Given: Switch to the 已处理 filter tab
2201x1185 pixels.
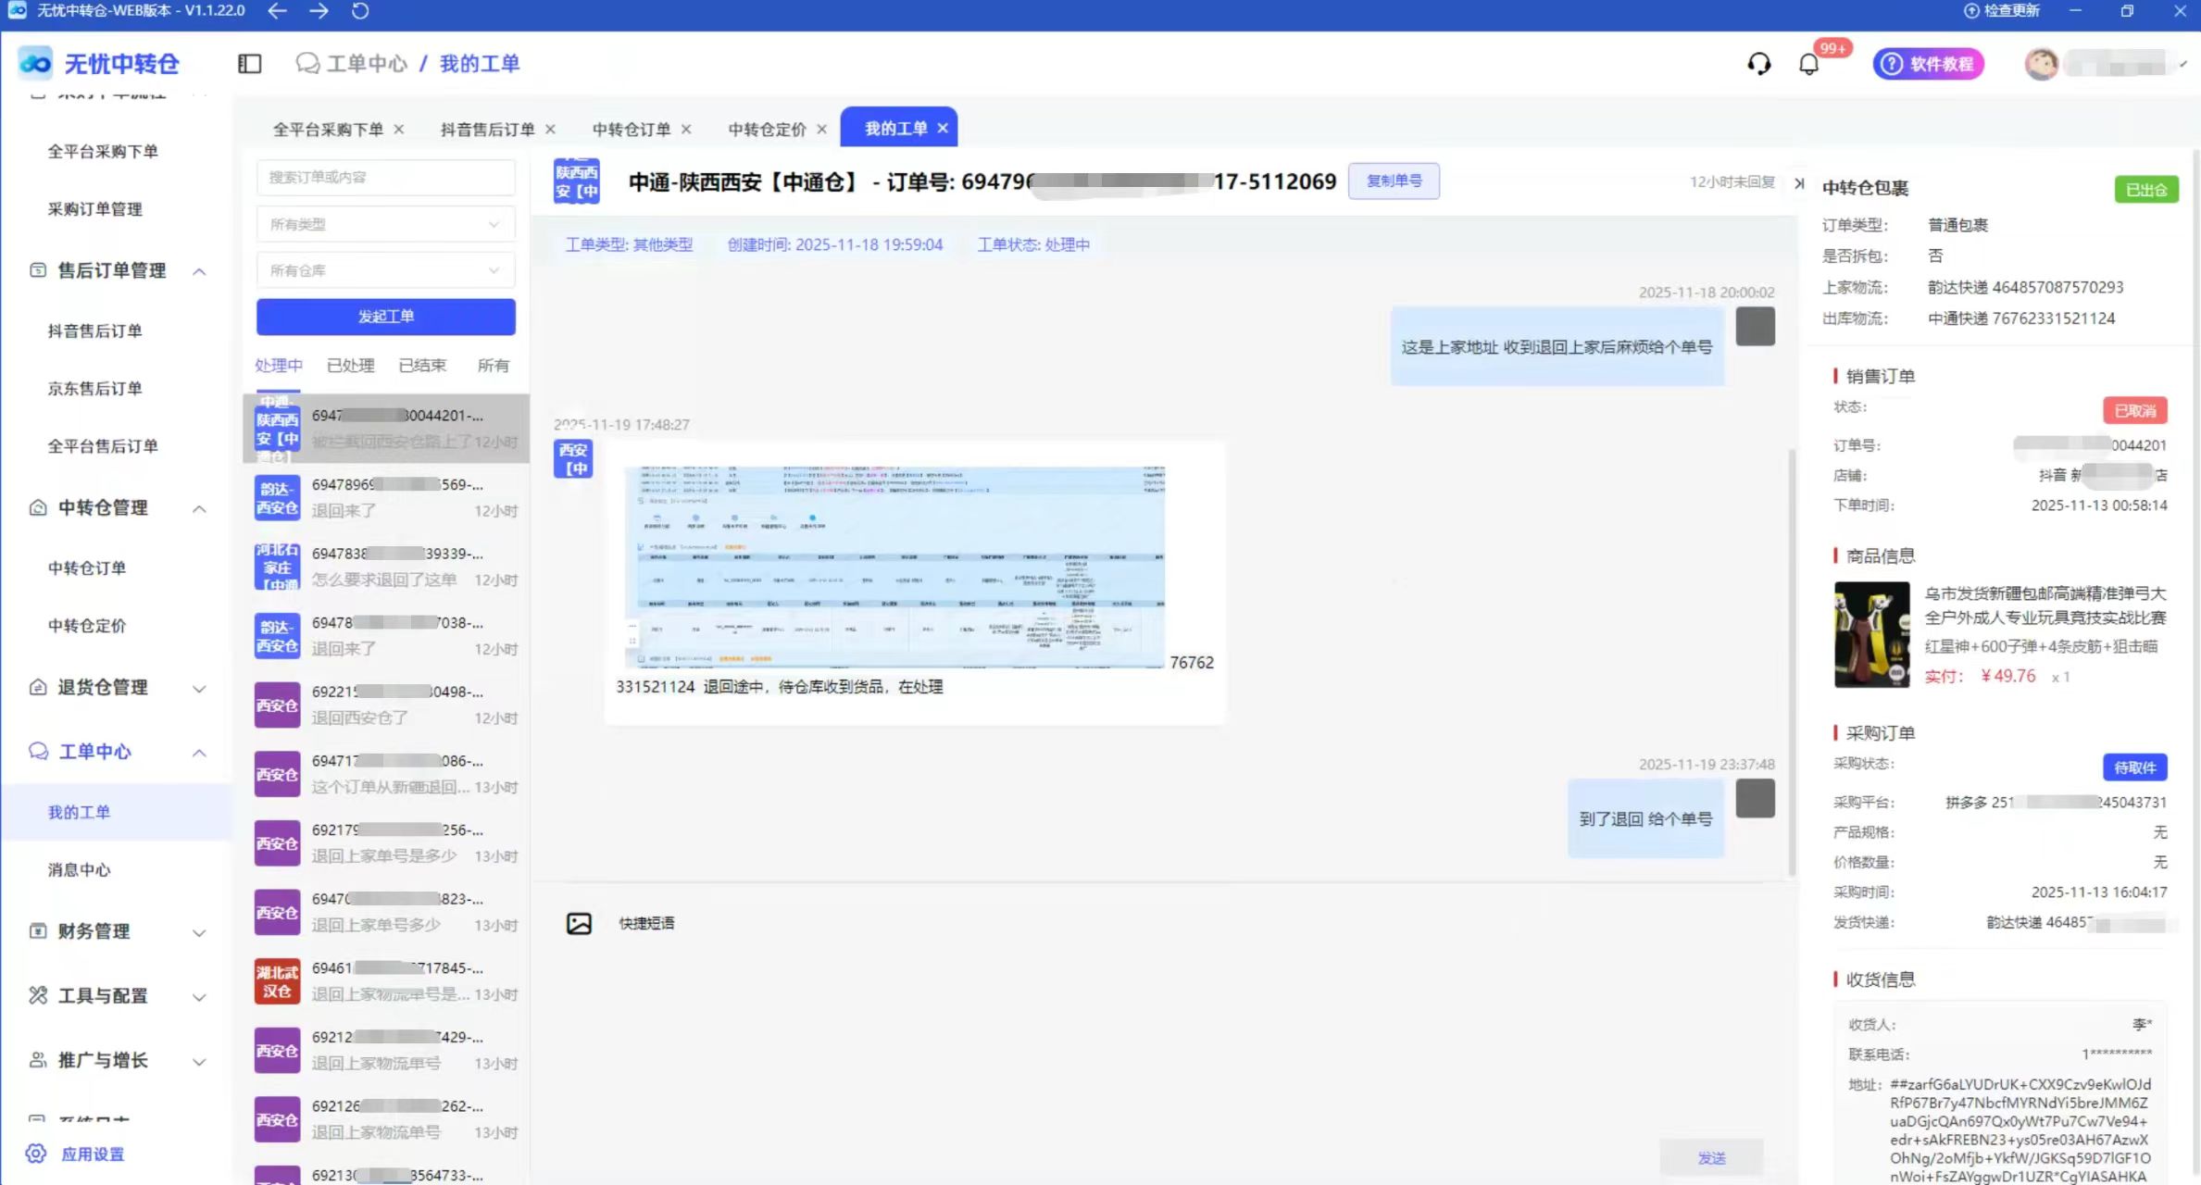Looking at the screenshot, I should 350,366.
